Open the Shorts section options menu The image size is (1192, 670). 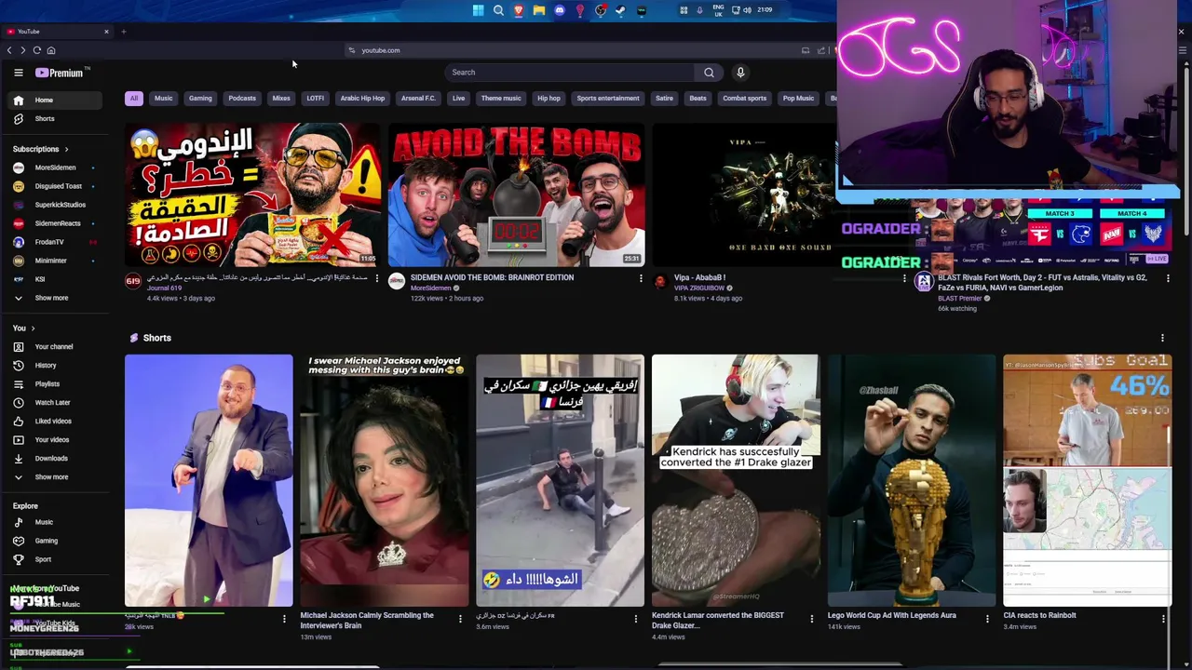[1162, 338]
